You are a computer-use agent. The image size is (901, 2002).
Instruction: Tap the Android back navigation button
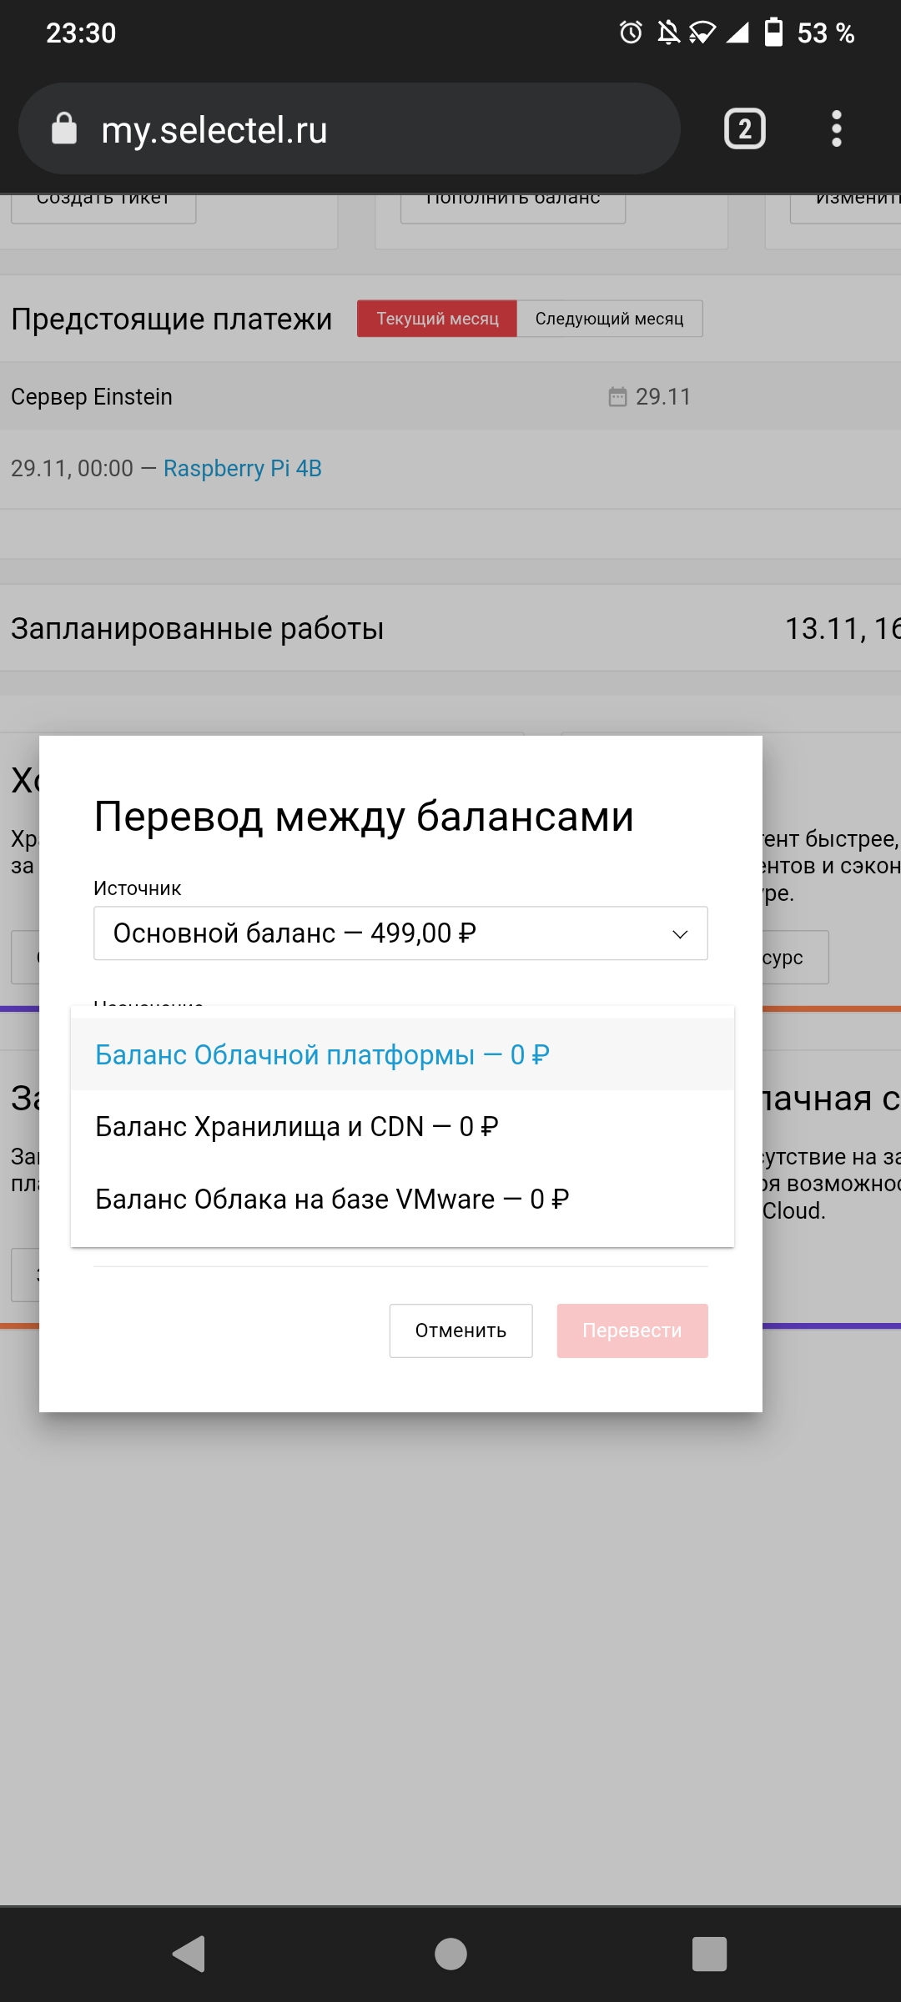[189, 1954]
